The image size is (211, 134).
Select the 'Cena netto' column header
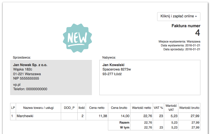click(x=97, y=108)
